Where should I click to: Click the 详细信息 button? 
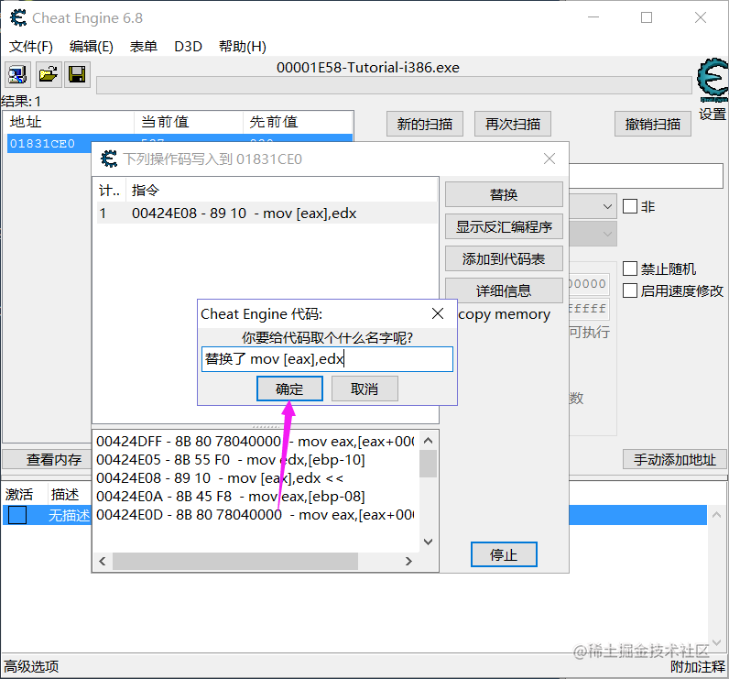pyautogui.click(x=504, y=290)
